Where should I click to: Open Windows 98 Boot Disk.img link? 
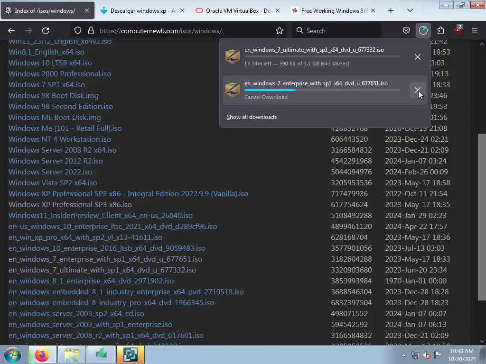pyautogui.click(x=53, y=95)
